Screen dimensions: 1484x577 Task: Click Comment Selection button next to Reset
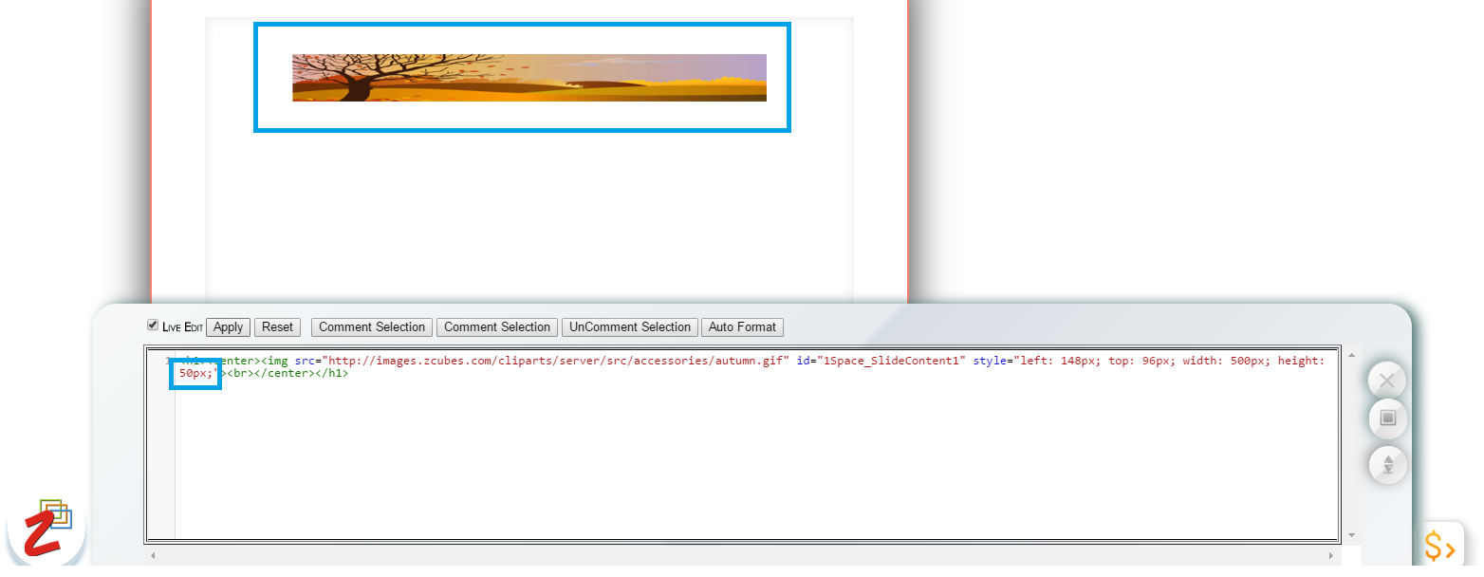(x=371, y=327)
